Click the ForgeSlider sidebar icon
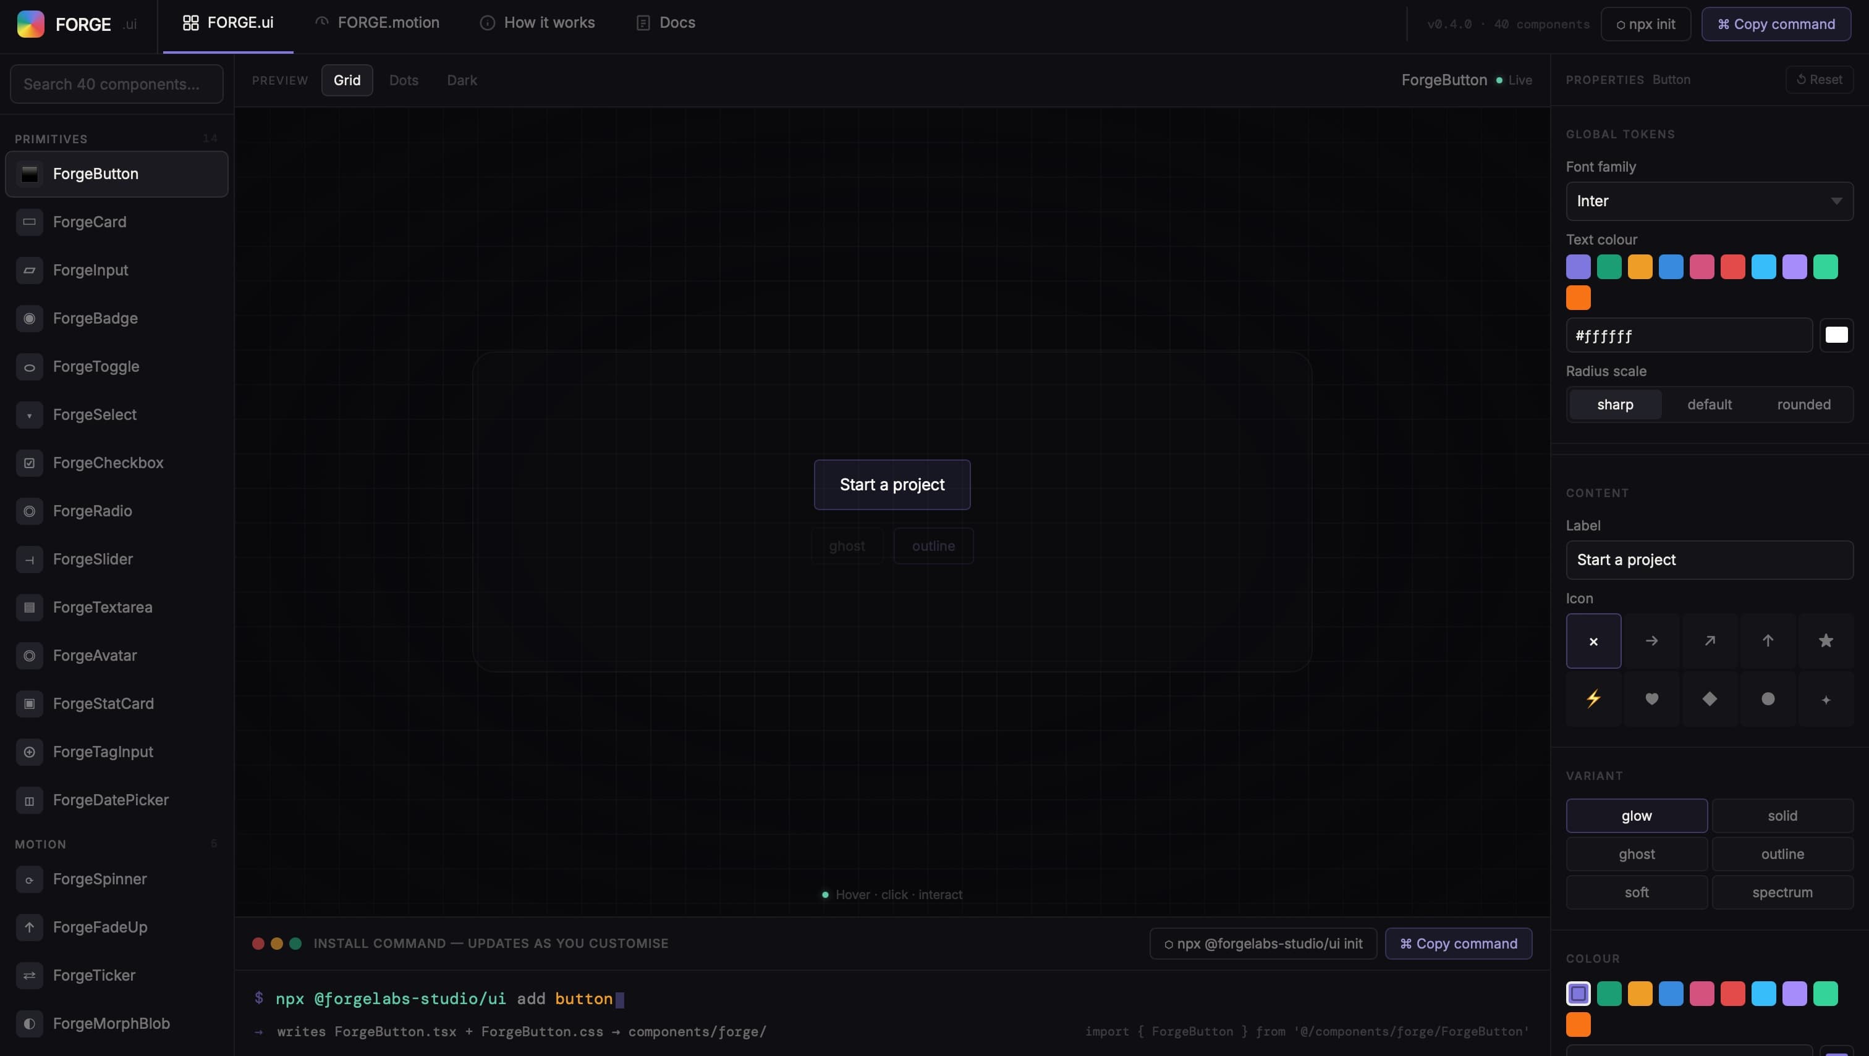The image size is (1869, 1056). (x=29, y=559)
